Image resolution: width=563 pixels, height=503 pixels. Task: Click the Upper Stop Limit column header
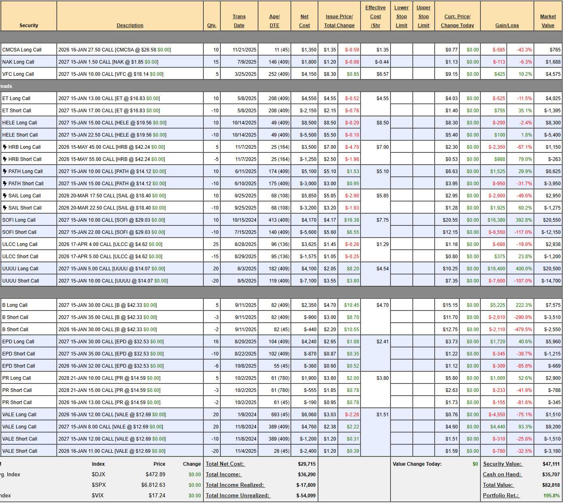coord(423,17)
